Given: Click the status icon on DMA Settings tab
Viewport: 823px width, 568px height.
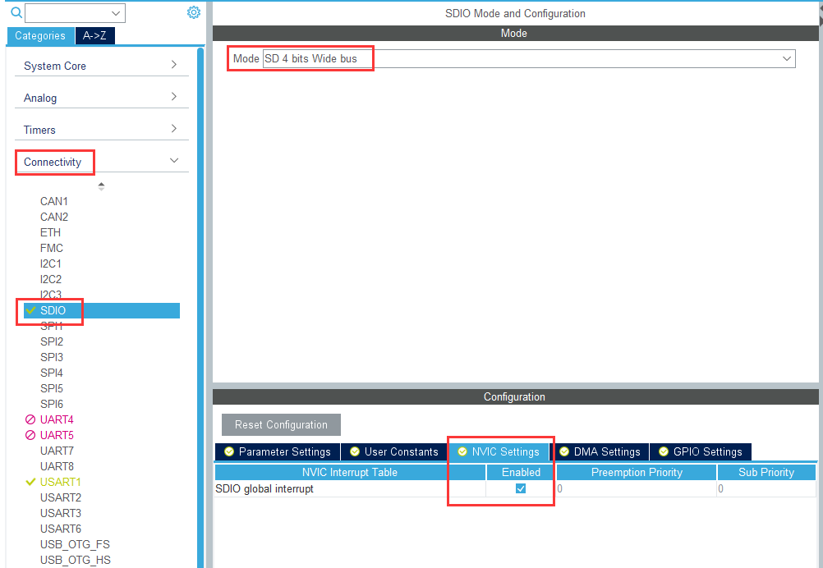Looking at the screenshot, I should 564,451.
